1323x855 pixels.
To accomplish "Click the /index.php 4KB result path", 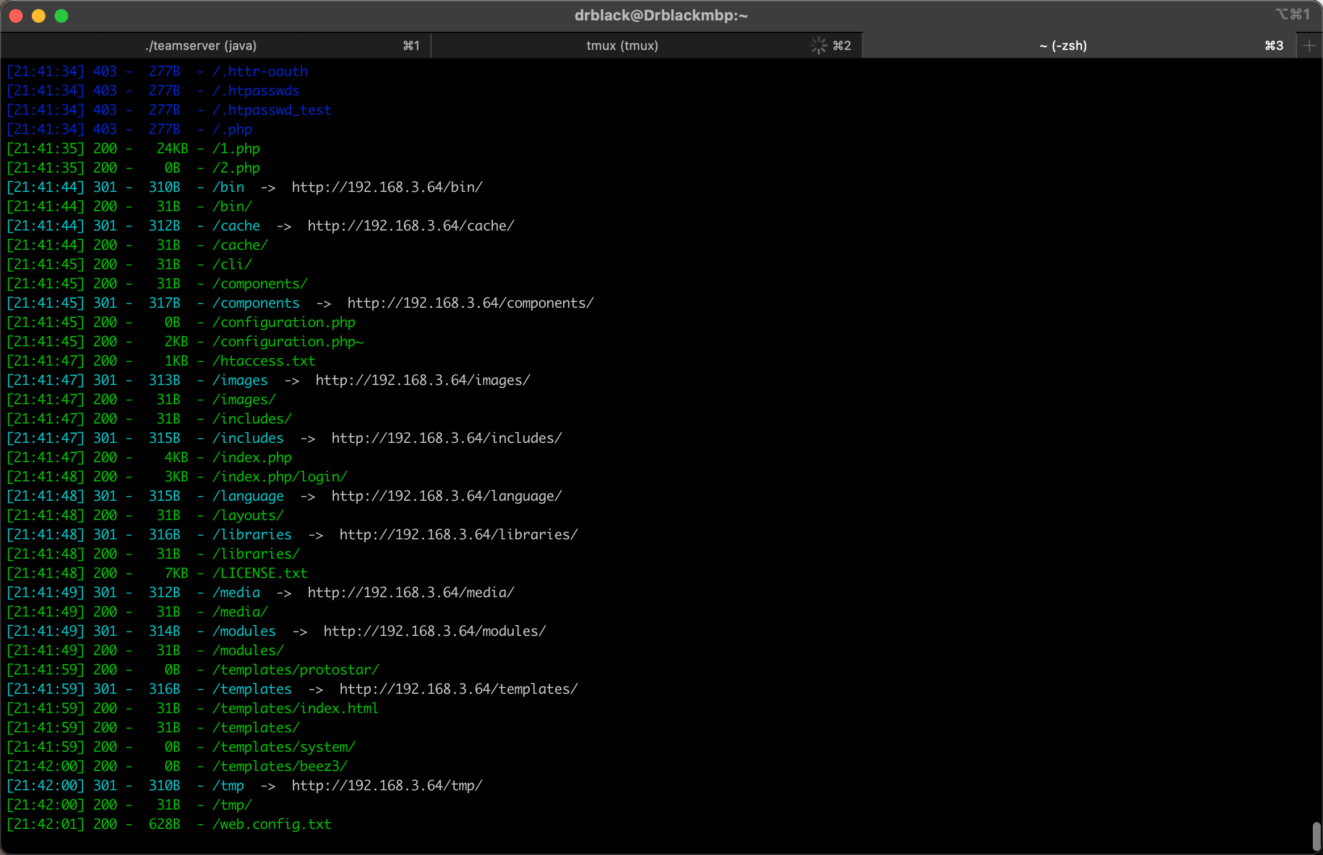I will [x=252, y=458].
